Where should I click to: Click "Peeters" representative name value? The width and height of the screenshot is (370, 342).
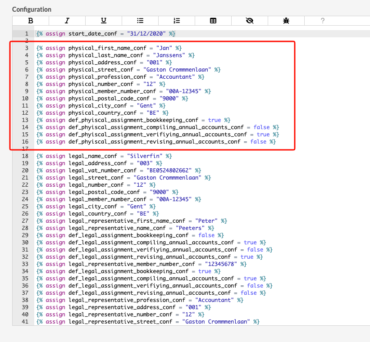click(190, 228)
